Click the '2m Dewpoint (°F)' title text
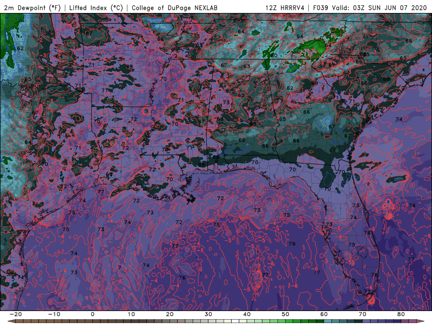The width and height of the screenshot is (432, 324). 32,8
